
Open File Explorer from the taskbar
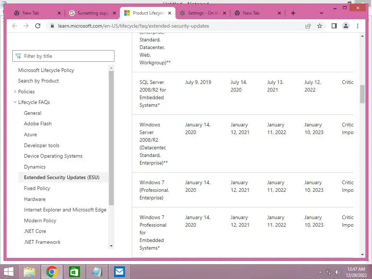coord(29,272)
